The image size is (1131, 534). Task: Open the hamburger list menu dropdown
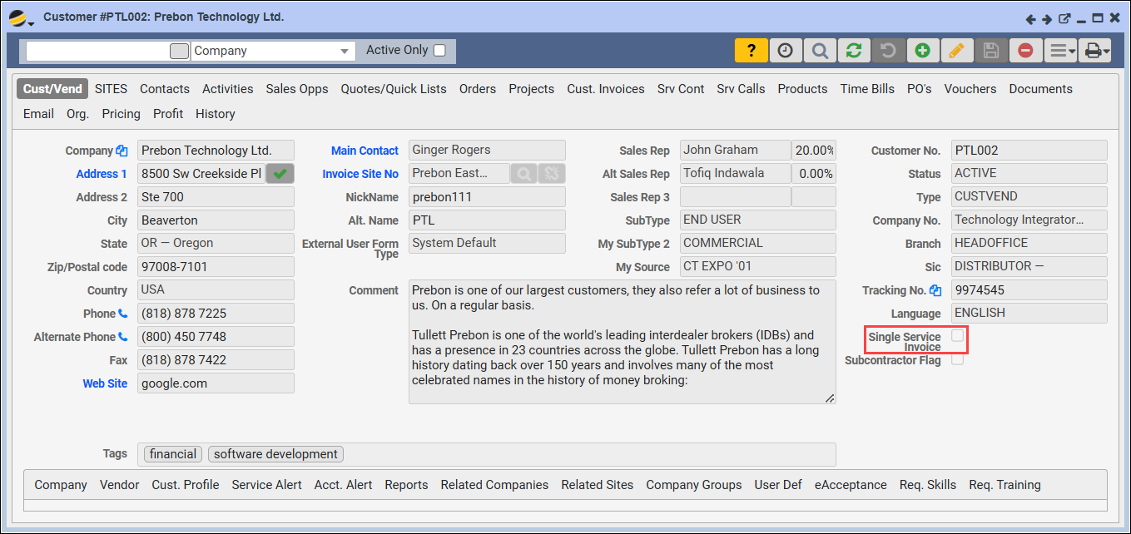point(1061,51)
